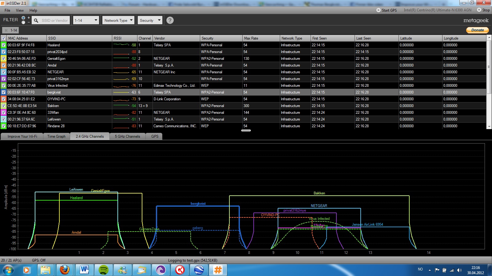
Task: Uncheck the Virus Infected network checkbox
Action: coord(4,86)
